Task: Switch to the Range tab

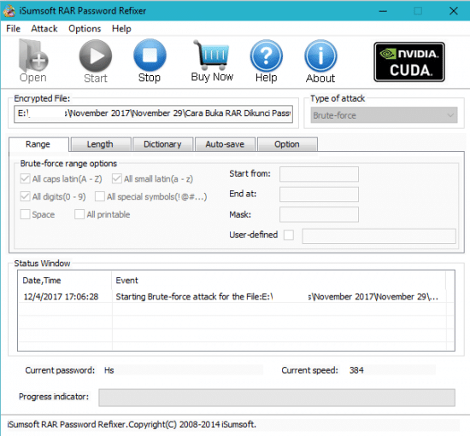Action: [38, 144]
